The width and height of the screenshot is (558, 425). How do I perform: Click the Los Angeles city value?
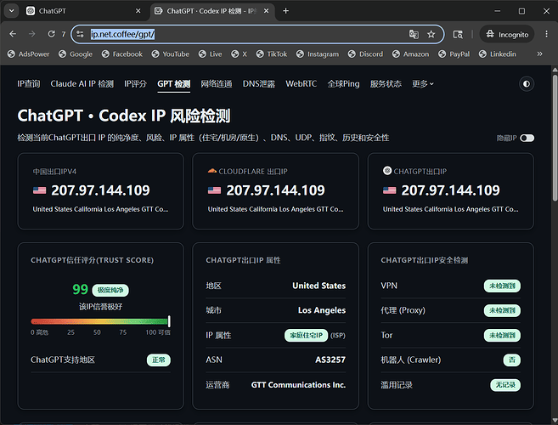click(322, 310)
